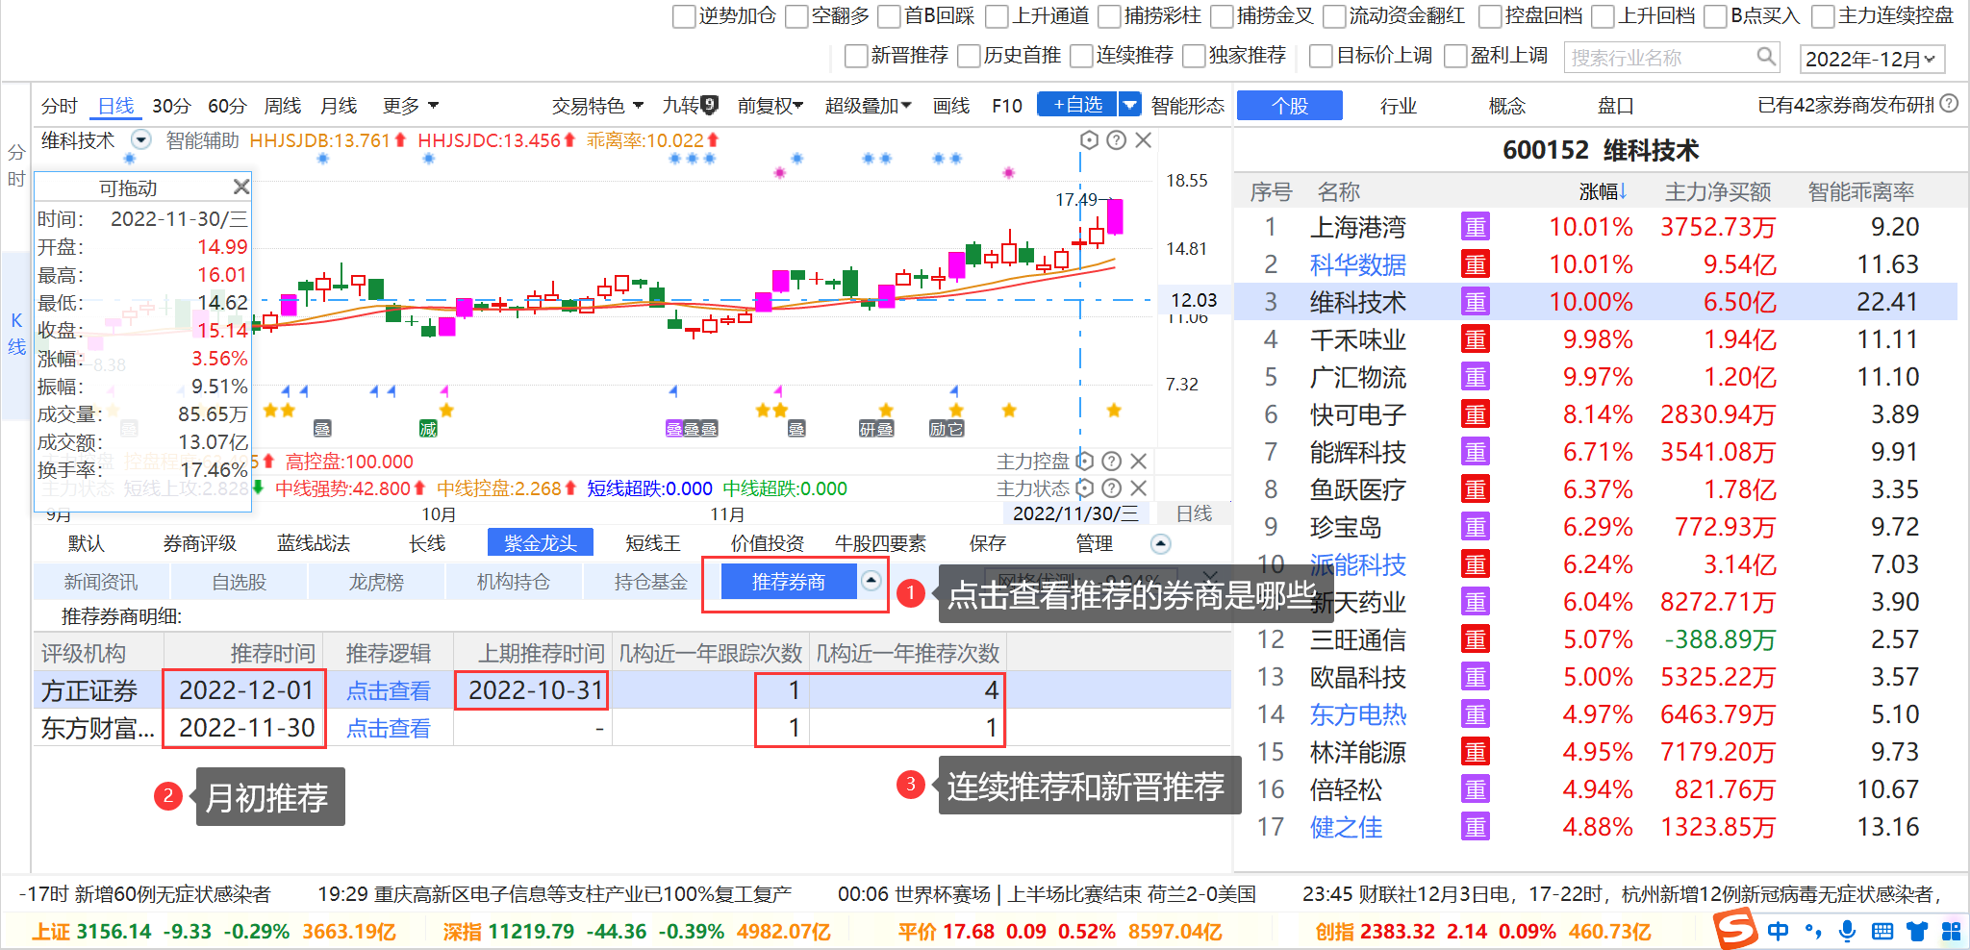Viewport: 1970px width, 950px height.
Task: Open 点击查看 link for 方正证券
Action: [389, 690]
